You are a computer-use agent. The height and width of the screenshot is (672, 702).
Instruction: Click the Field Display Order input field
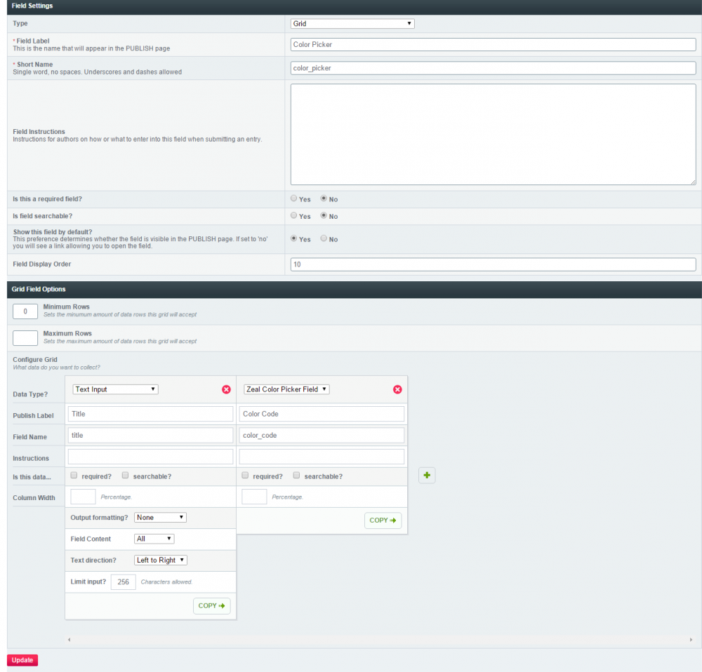point(493,264)
